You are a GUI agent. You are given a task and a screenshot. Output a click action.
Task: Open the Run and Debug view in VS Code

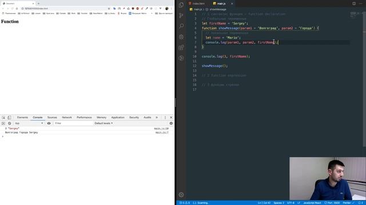click(x=181, y=36)
